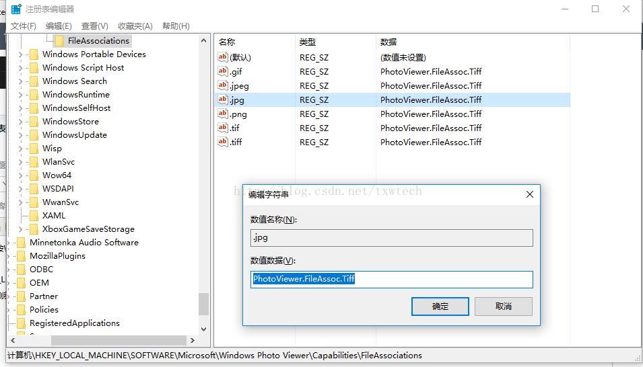Click the tree pane vertical scrollbar thumb

[203, 304]
